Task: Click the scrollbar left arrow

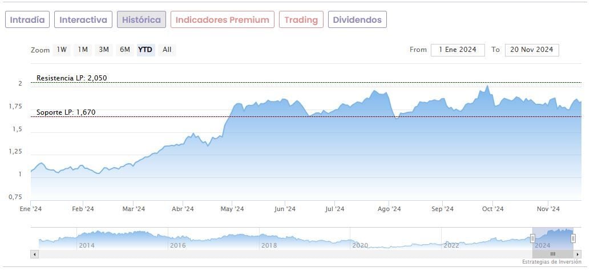Action: tap(34, 254)
